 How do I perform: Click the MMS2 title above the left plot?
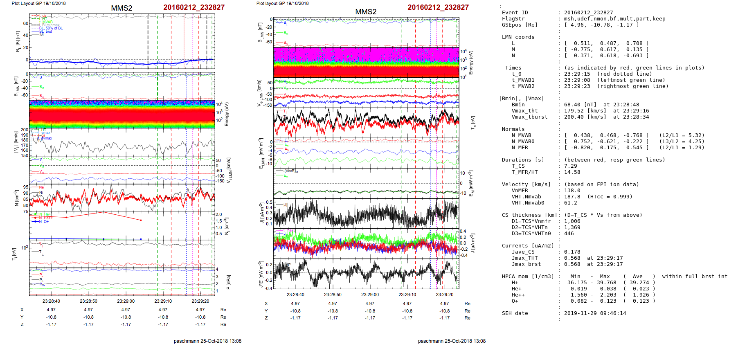[x=122, y=8]
